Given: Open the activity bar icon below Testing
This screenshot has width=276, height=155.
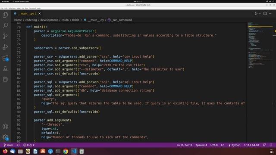Looking at the screenshot, I should (5, 79).
